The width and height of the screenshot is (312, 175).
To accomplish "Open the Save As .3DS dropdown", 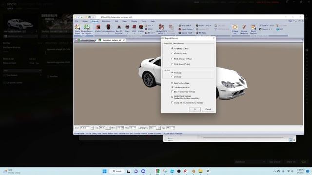I will pos(267,26).
